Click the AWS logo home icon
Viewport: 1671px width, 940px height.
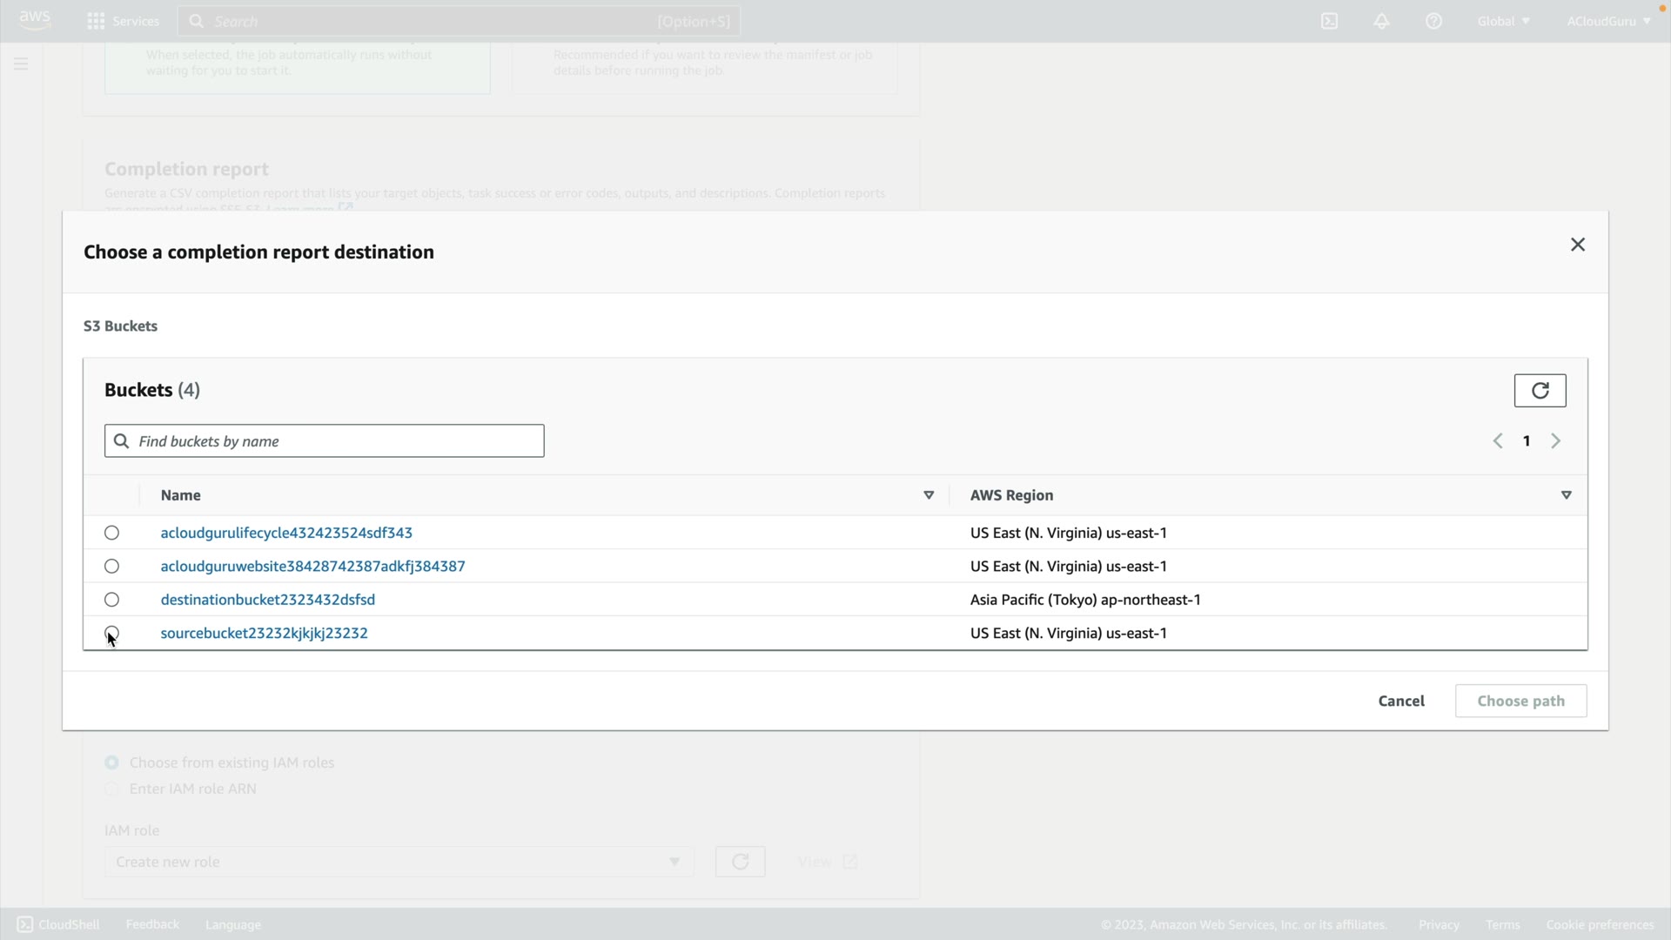click(35, 19)
